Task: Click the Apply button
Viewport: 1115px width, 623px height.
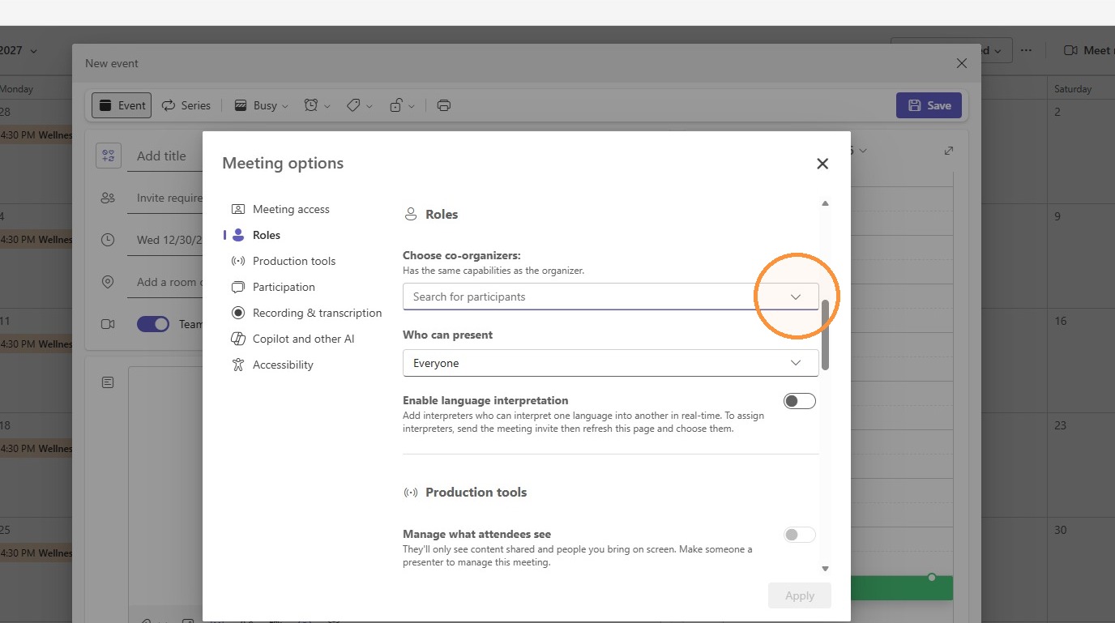Action: [800, 595]
